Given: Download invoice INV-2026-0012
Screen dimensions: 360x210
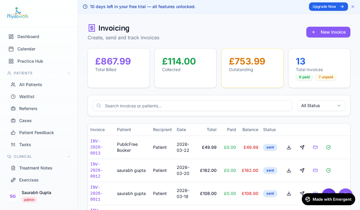Looking at the screenshot, I should click(289, 170).
